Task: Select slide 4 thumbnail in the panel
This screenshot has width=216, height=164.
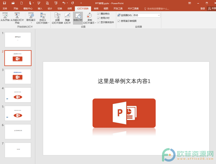Action: coord(18,95)
